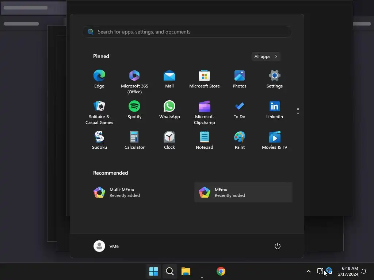Open the network status tray icon
The height and width of the screenshot is (280, 374).
click(x=320, y=271)
